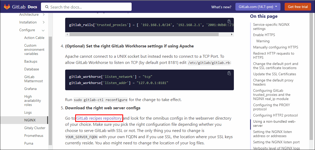Jump to Configuring the PROXY protocol
This screenshot has width=315, height=150.
271,107
